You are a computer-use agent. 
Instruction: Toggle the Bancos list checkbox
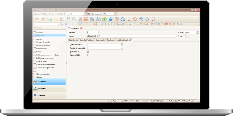35,52
